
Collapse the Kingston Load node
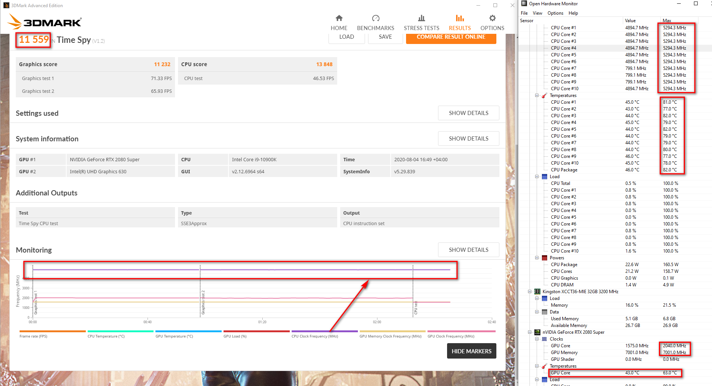[537, 298]
